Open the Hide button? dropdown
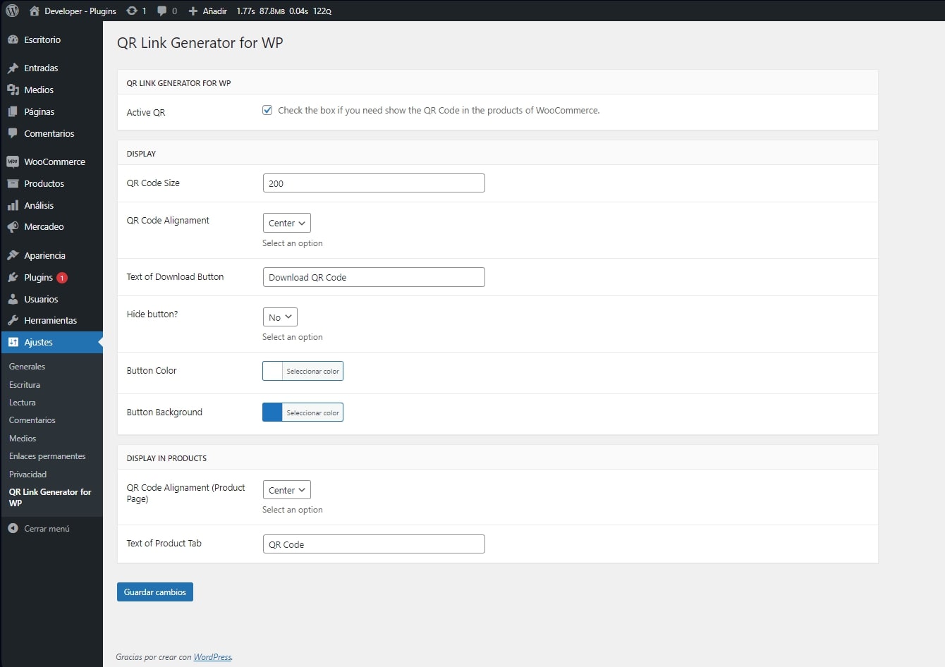The height and width of the screenshot is (667, 945). [280, 317]
